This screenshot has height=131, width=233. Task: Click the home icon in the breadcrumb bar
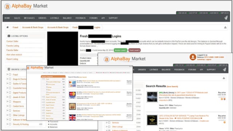[7, 27]
